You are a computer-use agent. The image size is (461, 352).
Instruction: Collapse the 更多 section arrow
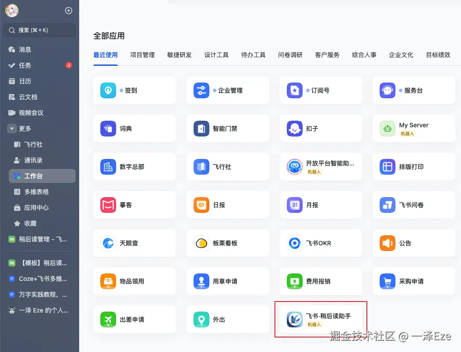pyautogui.click(x=12, y=129)
